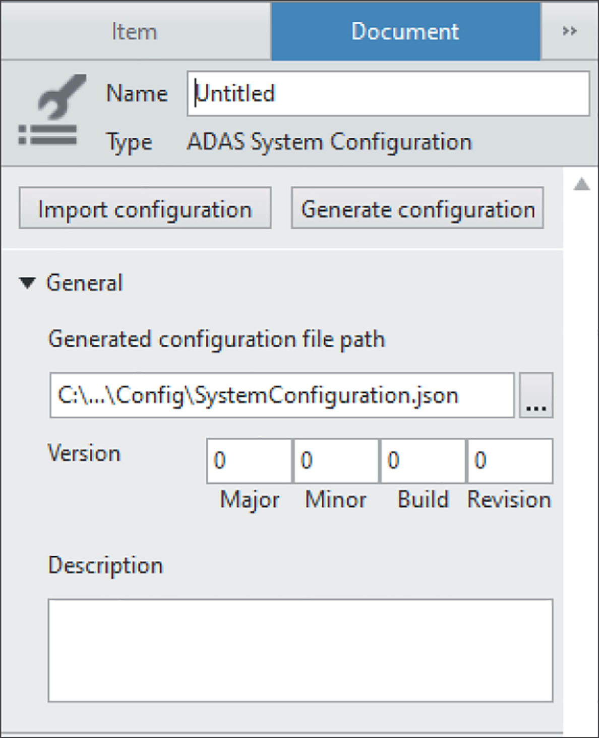
Task: Click inside the Description text area
Action: [301, 650]
